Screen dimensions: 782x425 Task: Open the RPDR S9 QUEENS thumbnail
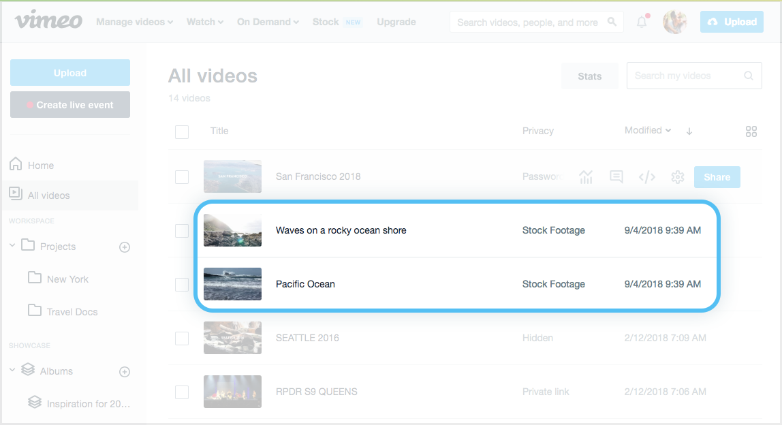click(x=232, y=392)
